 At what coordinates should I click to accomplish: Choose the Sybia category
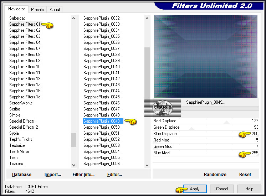pyautogui.click(x=14, y=133)
